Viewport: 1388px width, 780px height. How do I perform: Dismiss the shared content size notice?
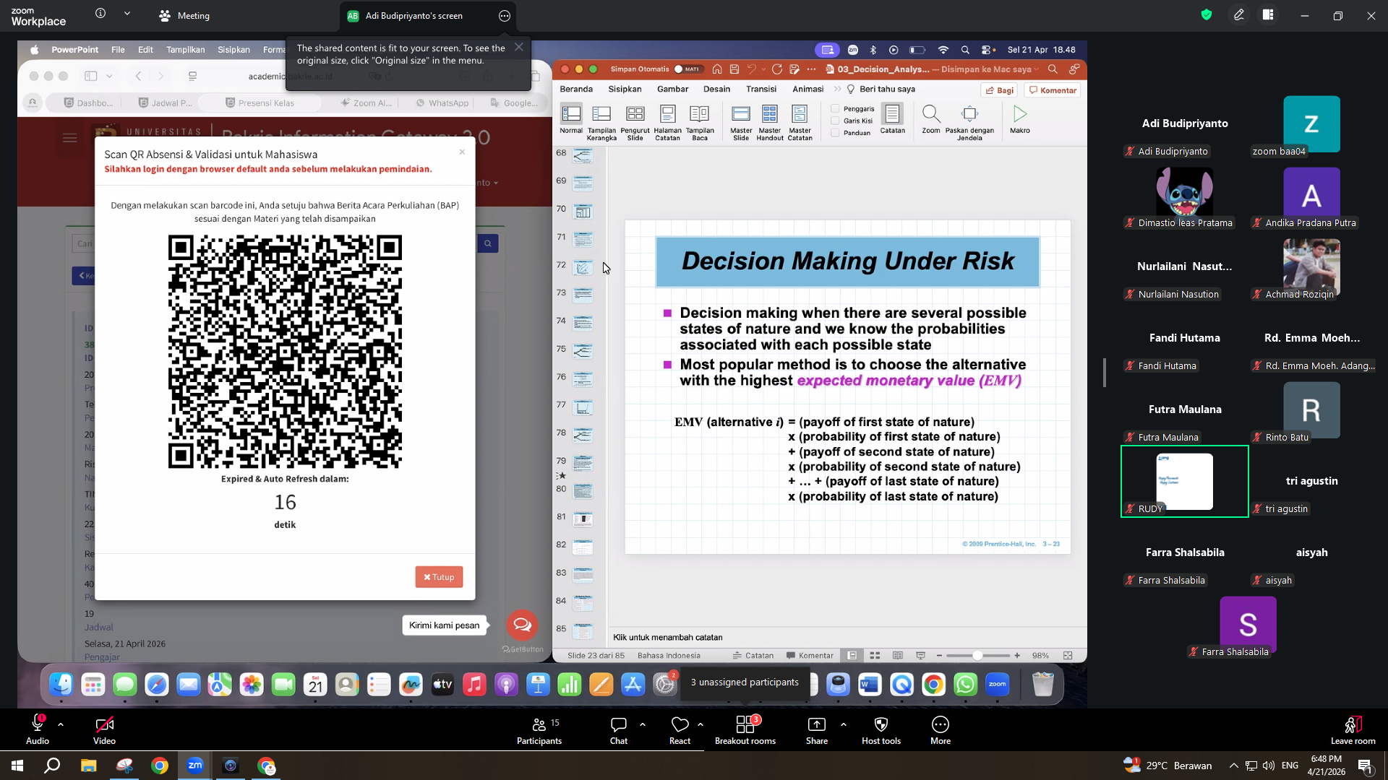518,47
